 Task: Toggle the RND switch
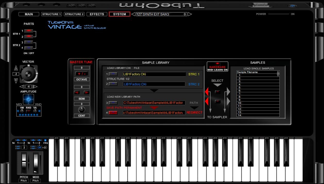pyautogui.click(x=28, y=111)
